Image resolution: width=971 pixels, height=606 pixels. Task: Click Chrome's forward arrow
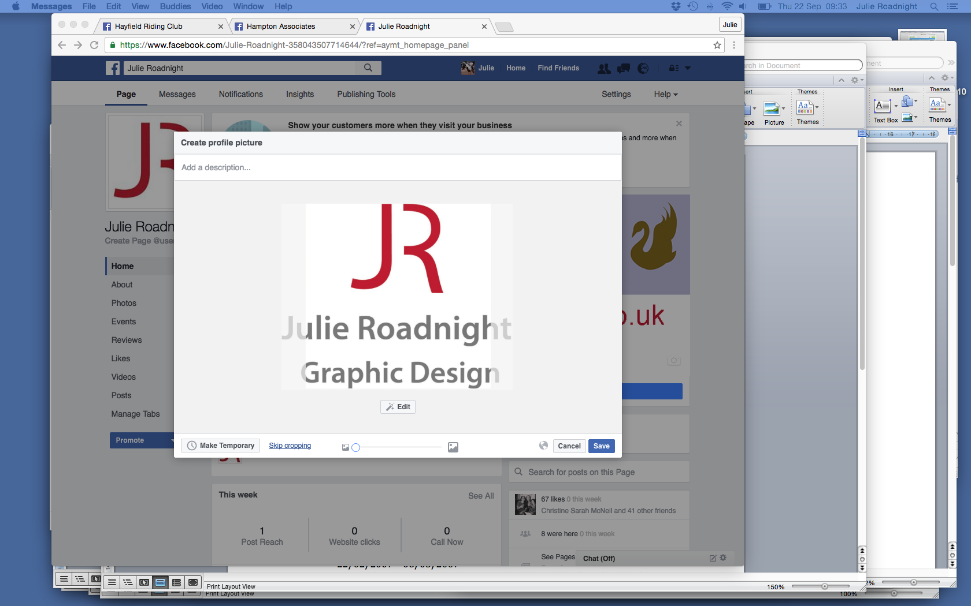point(78,45)
